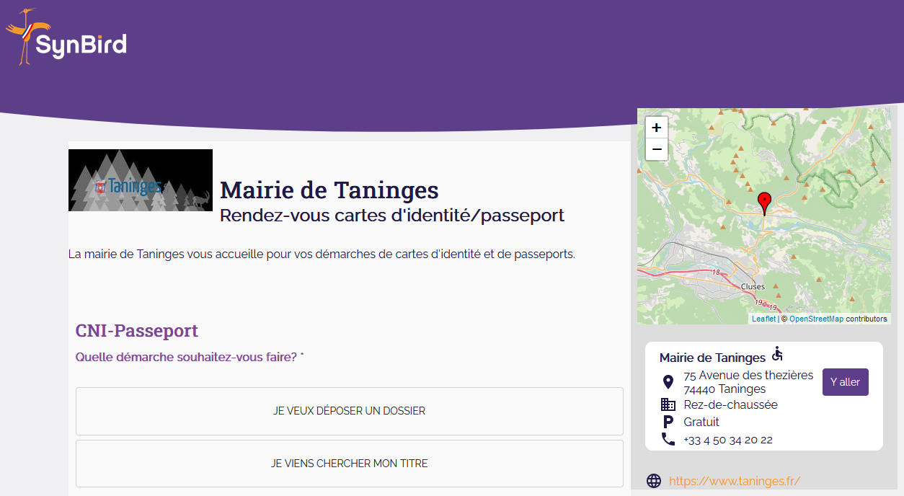Open the taninges.fr website link
Viewport: 904px width, 496px height.
pyautogui.click(x=735, y=481)
